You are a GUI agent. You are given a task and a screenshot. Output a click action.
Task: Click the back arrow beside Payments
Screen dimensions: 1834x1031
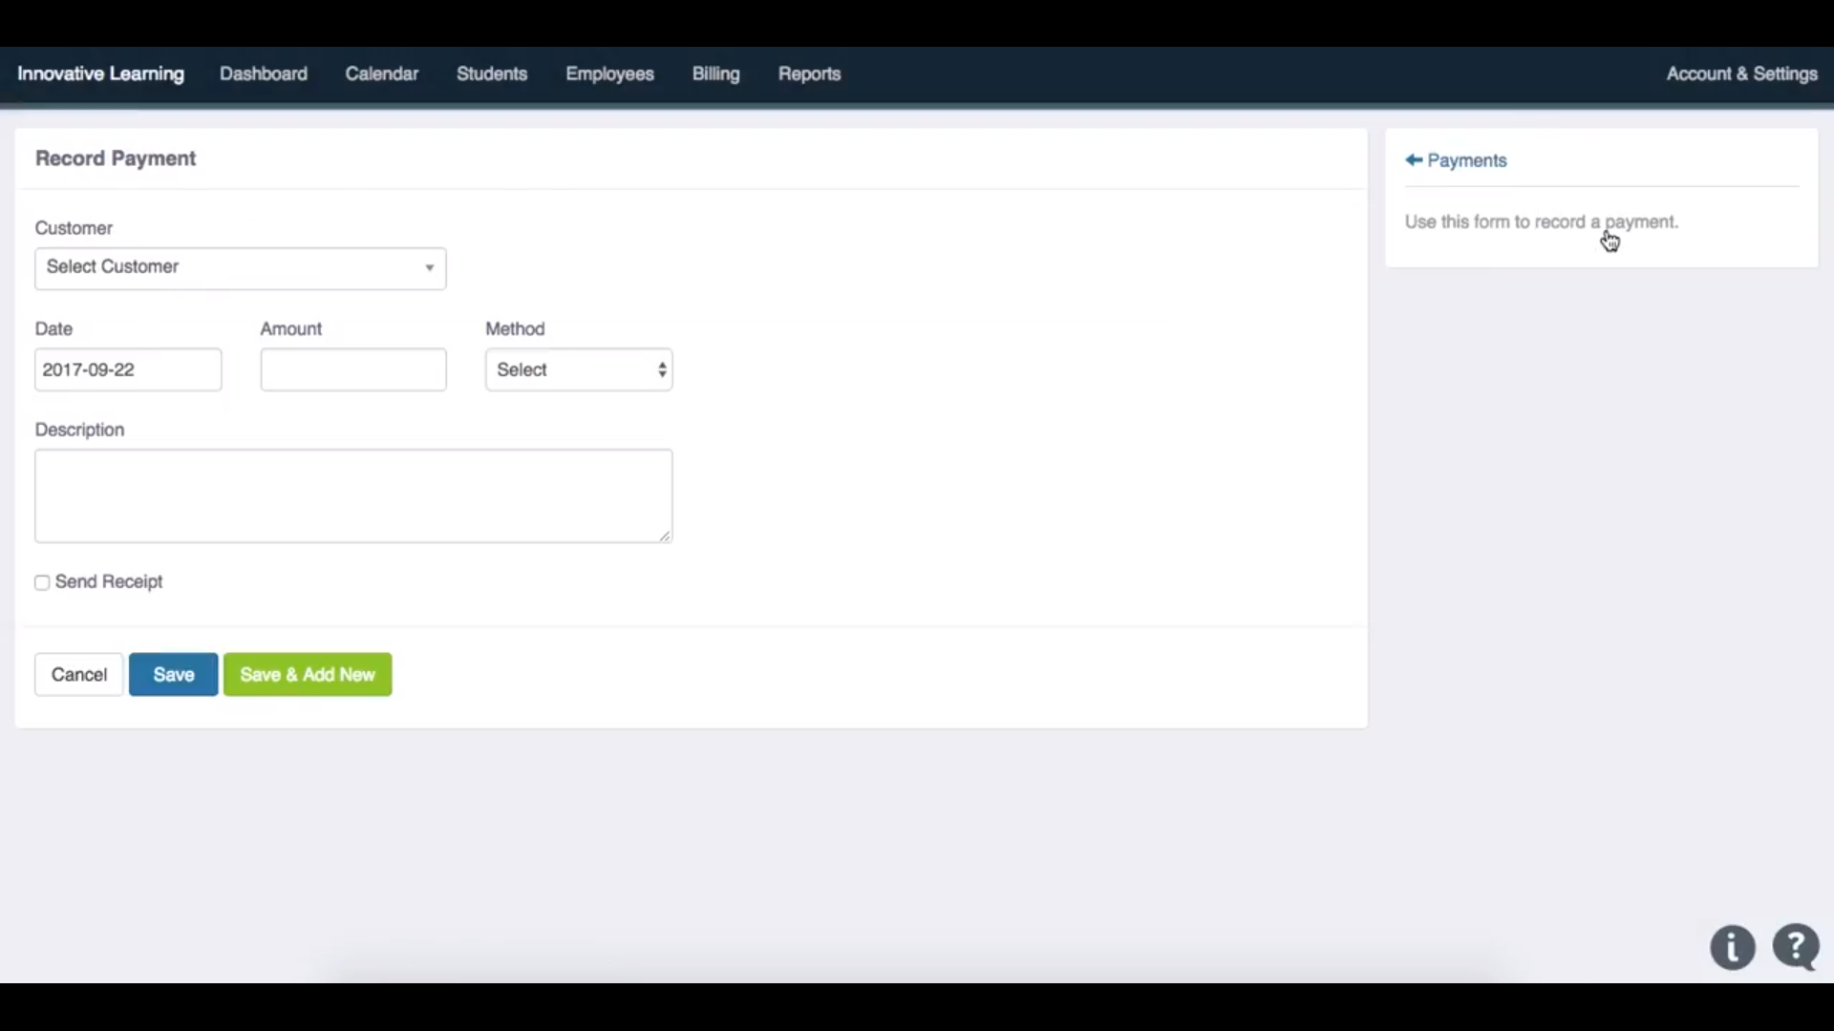tap(1414, 160)
